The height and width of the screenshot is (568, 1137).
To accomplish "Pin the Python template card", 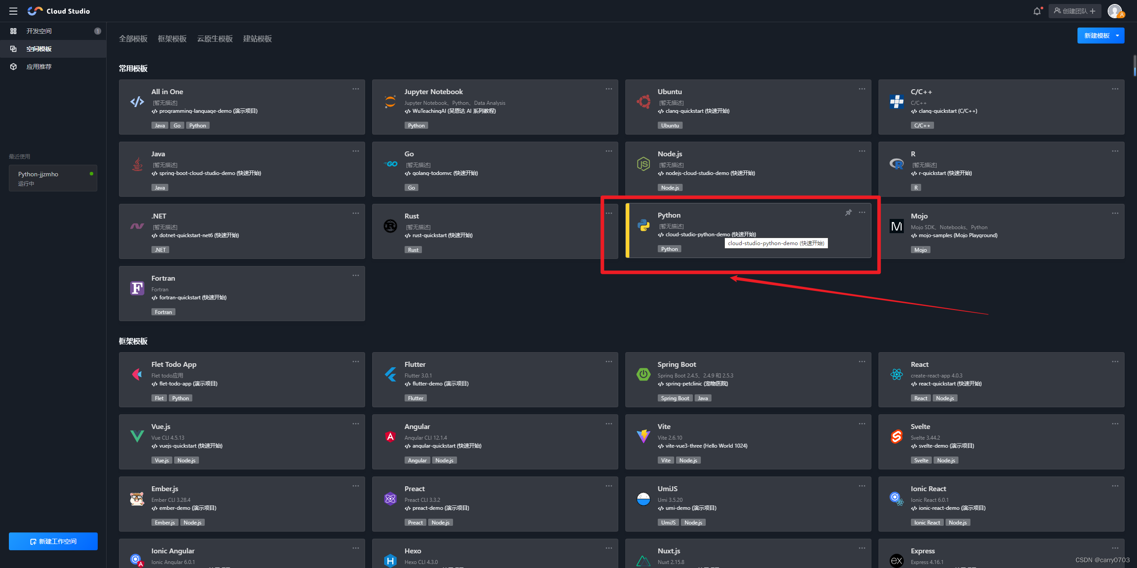I will coord(848,213).
